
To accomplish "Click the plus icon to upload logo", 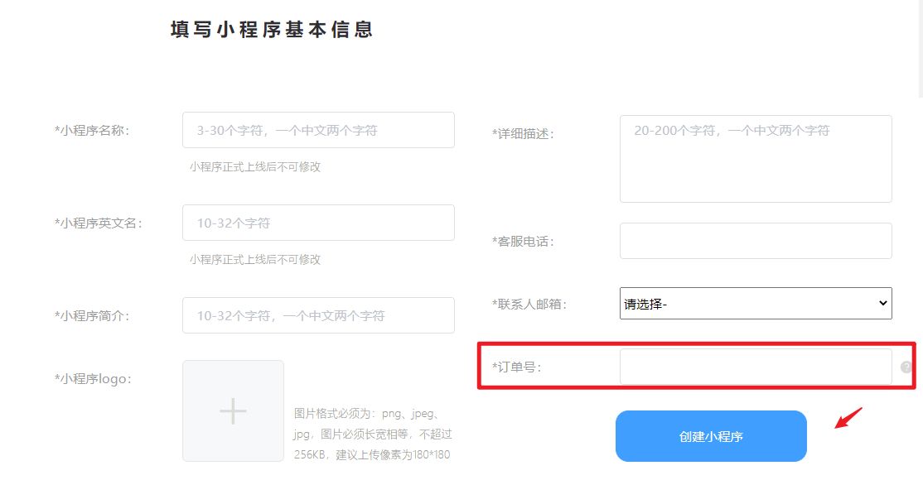I will click(233, 410).
